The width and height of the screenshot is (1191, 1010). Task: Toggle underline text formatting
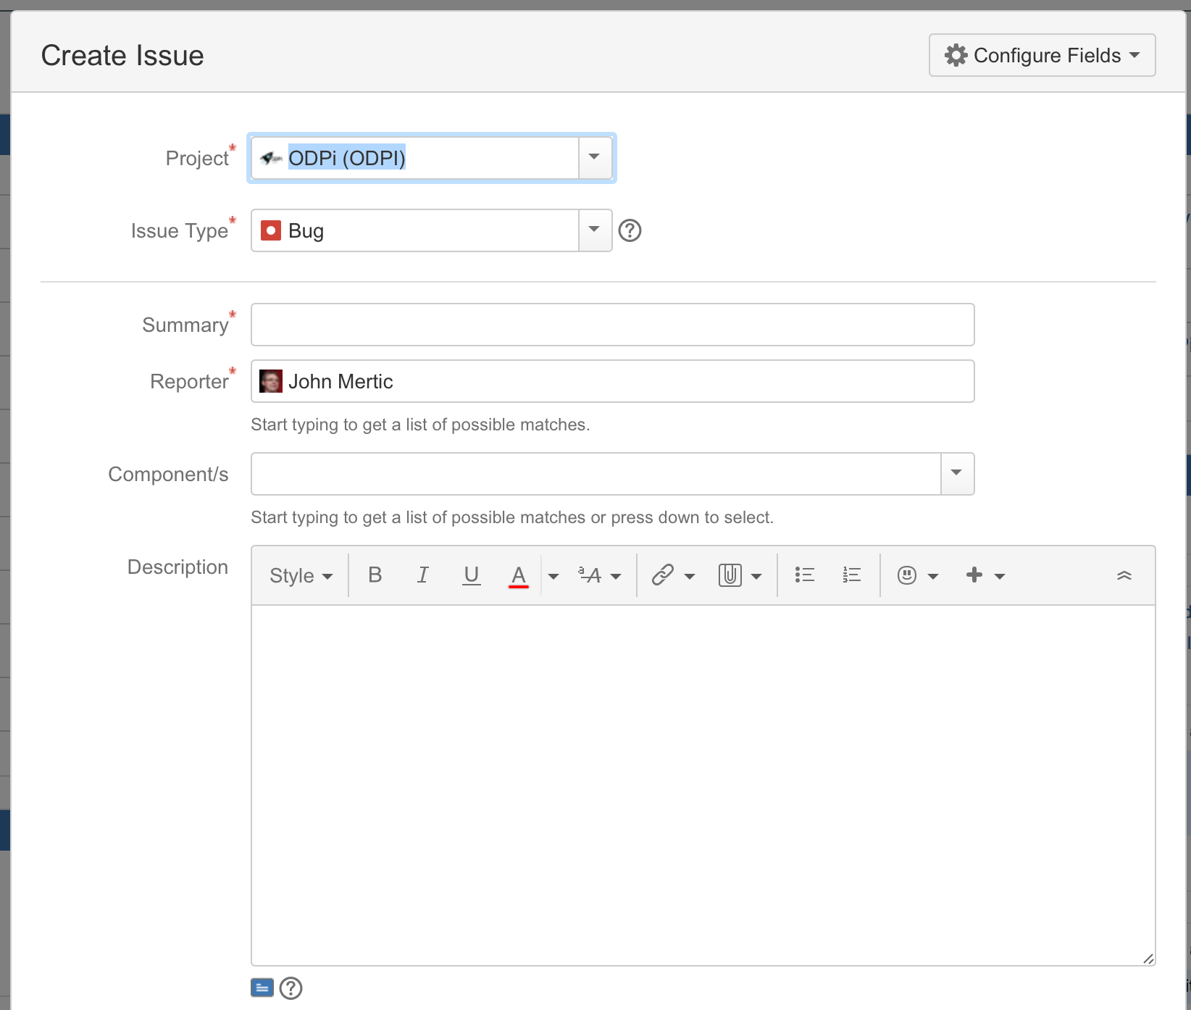click(x=471, y=575)
